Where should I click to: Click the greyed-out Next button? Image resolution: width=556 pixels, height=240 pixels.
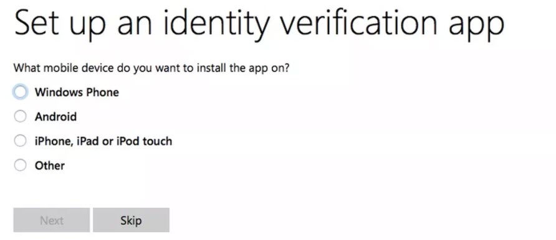tap(51, 220)
